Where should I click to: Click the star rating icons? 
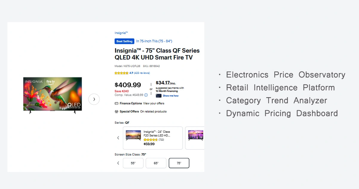pos(121,73)
